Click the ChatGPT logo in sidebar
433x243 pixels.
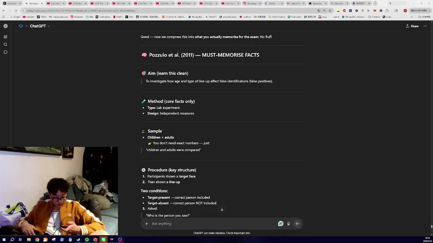pos(5,26)
